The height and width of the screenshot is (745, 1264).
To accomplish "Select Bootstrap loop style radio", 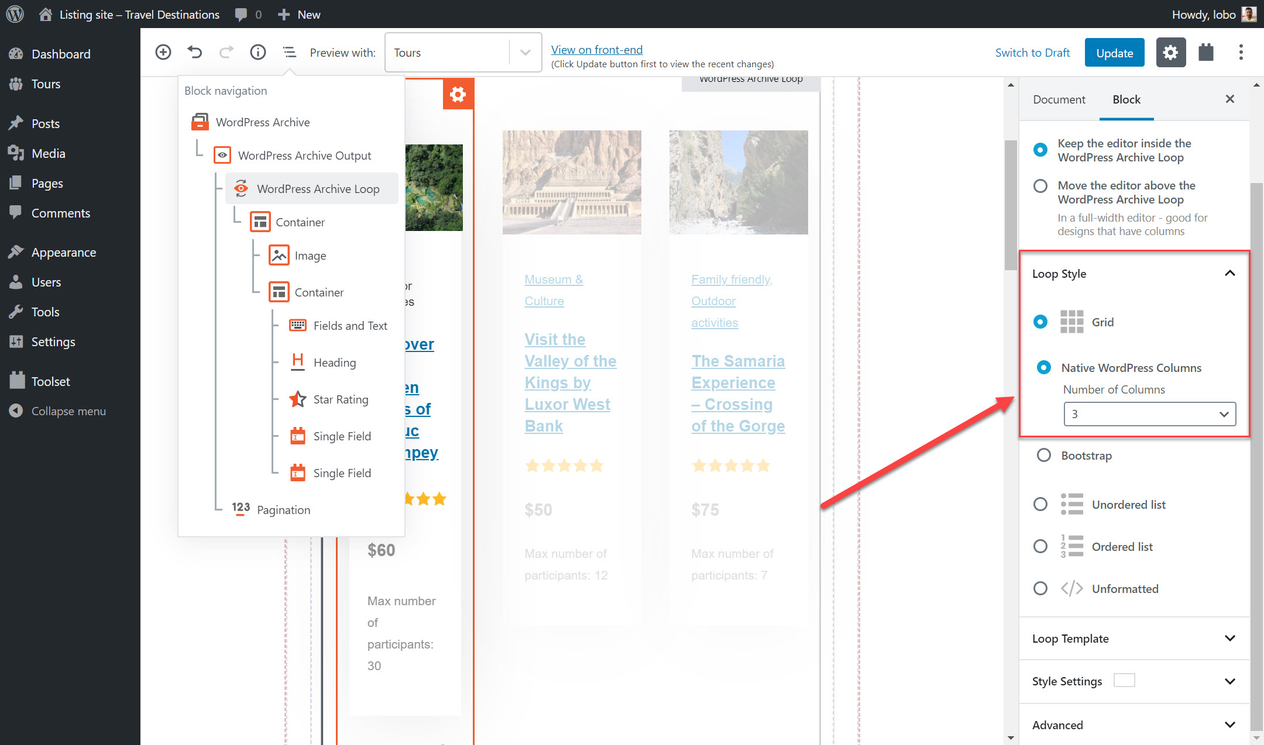I will tap(1043, 455).
